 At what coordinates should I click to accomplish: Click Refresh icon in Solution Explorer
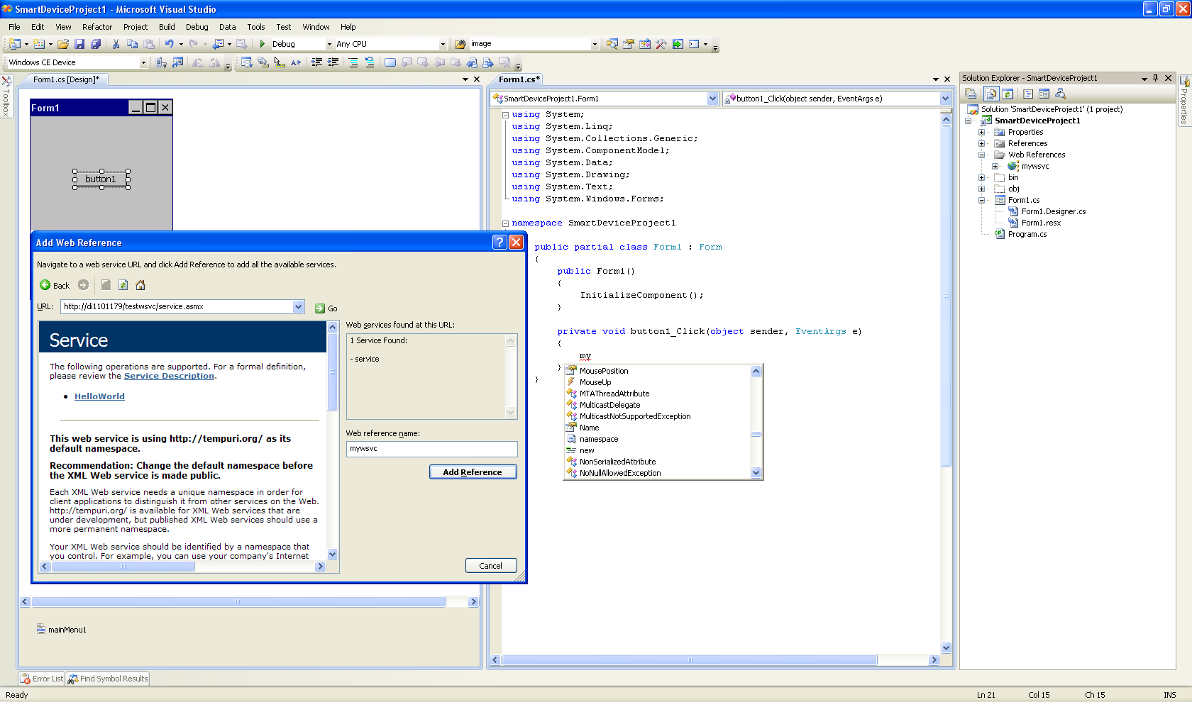(x=1007, y=94)
